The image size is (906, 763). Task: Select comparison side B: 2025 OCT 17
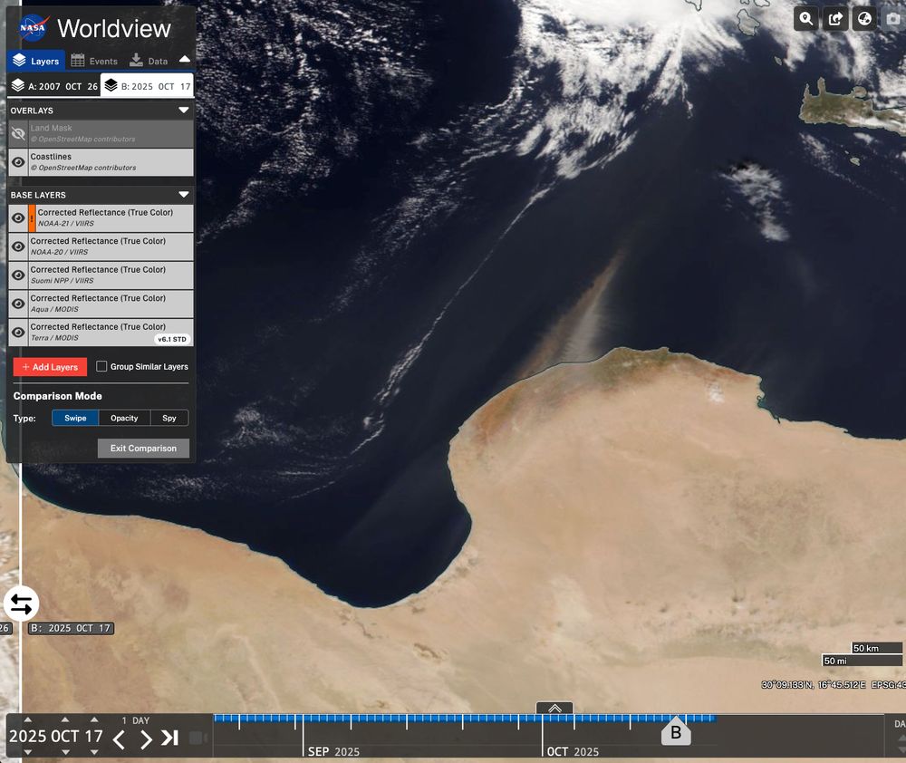148,85
